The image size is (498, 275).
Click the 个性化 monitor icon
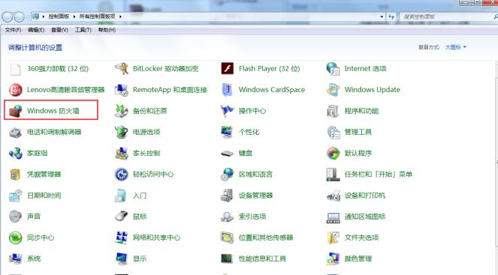point(228,132)
